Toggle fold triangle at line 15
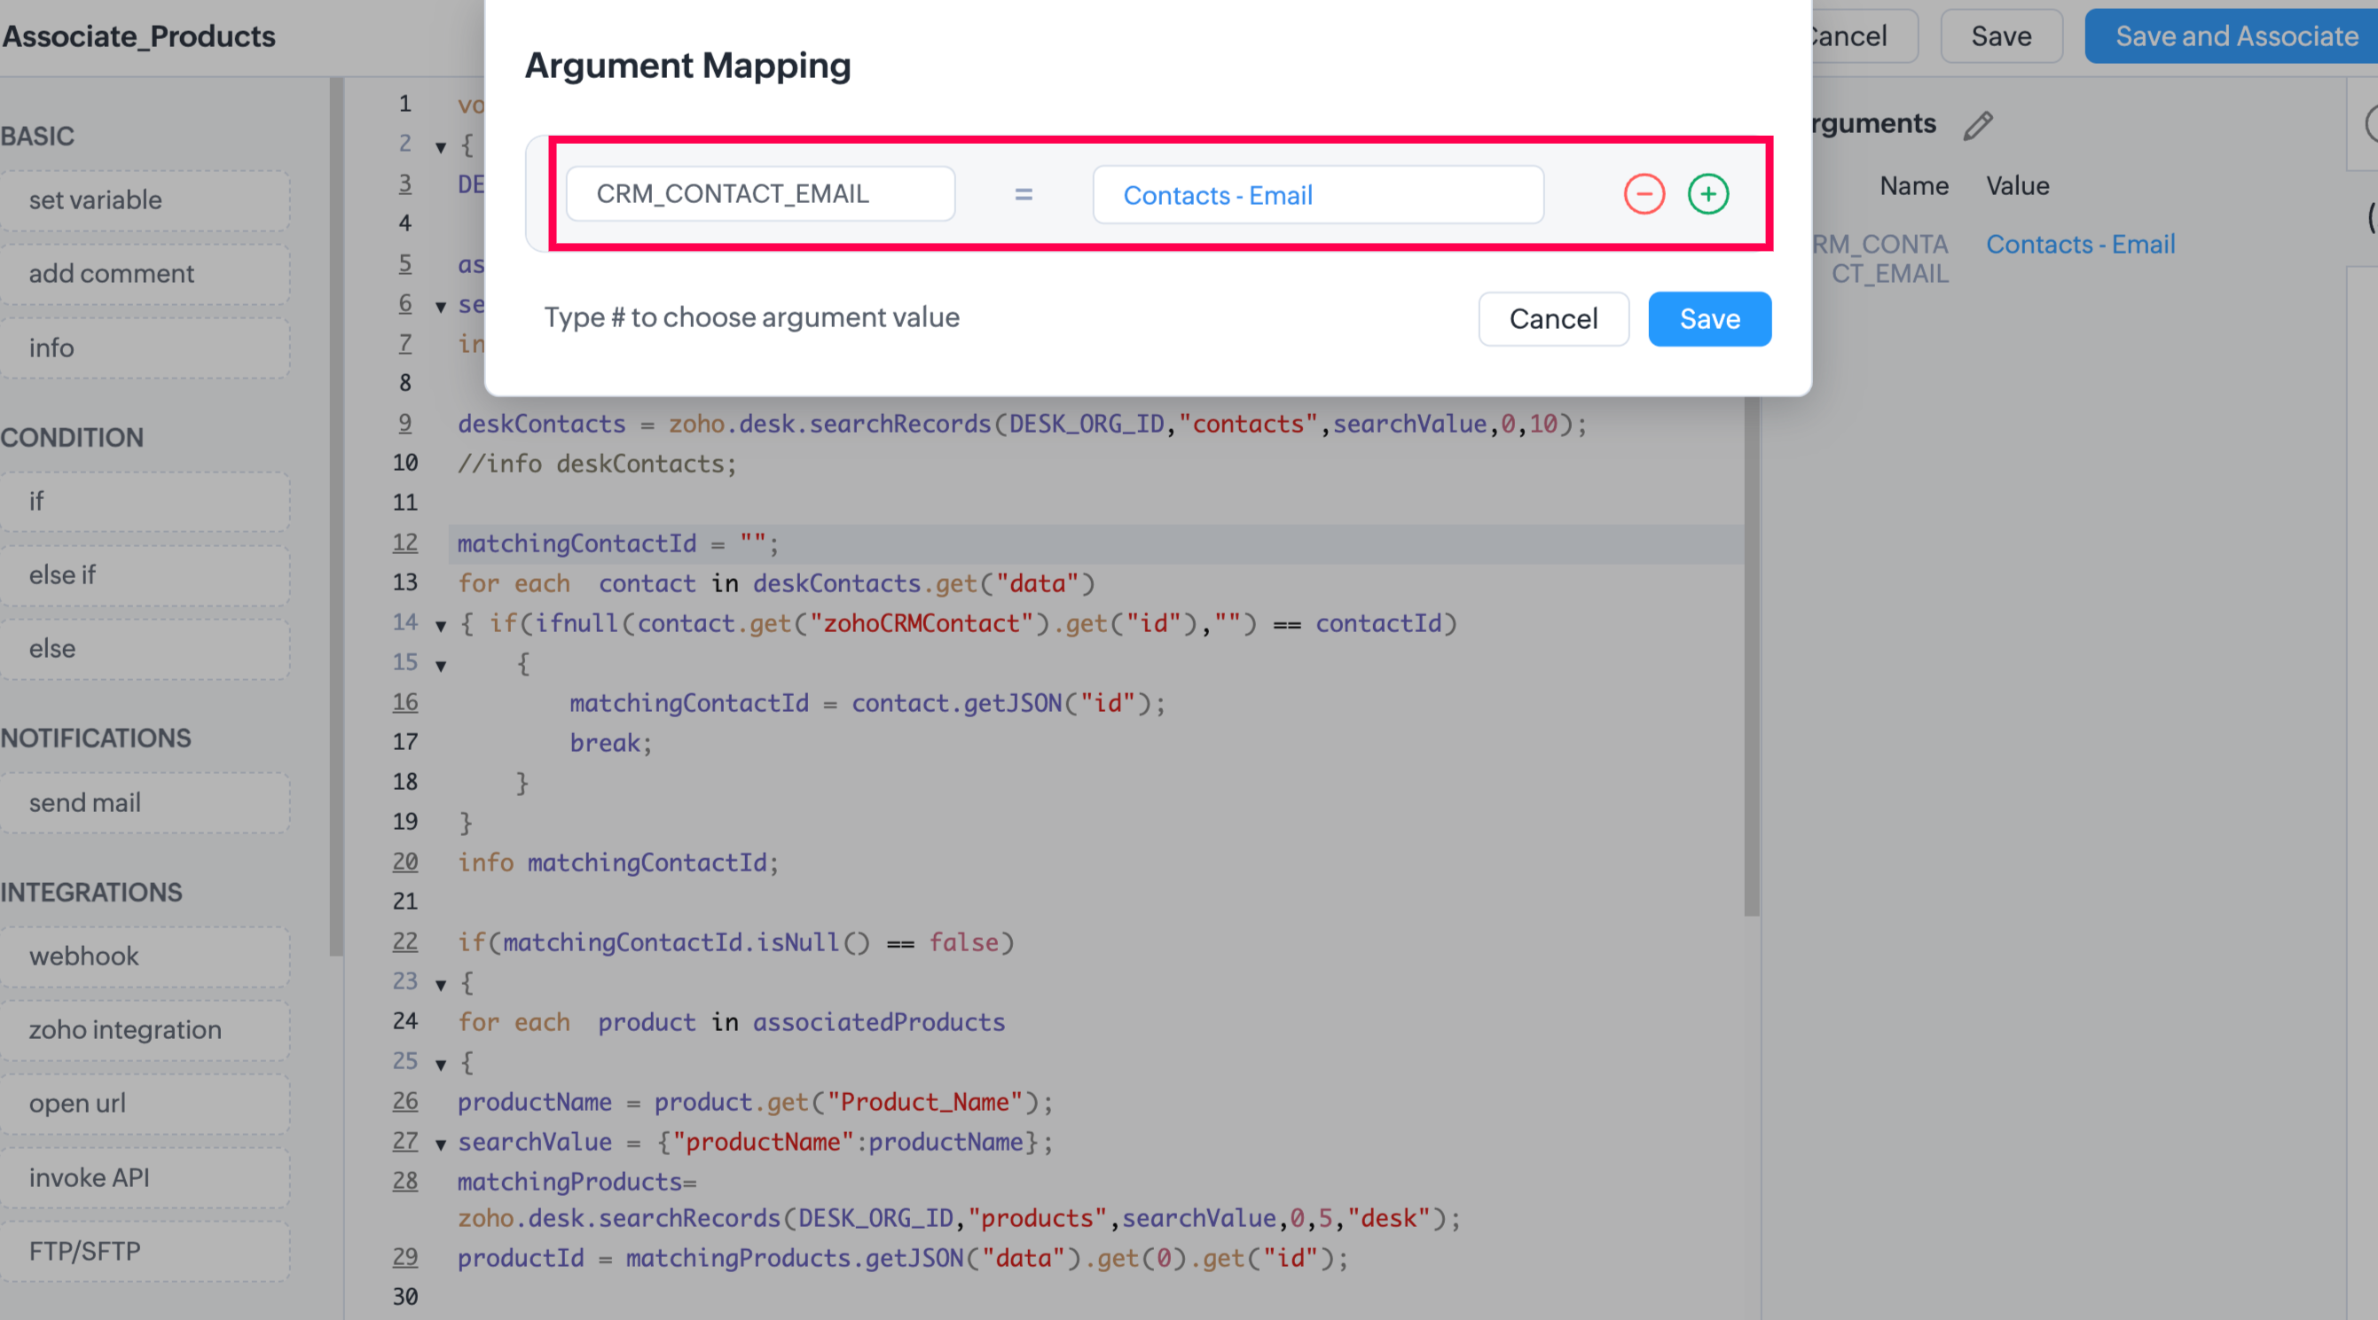2378x1320 pixels. pos(441,665)
